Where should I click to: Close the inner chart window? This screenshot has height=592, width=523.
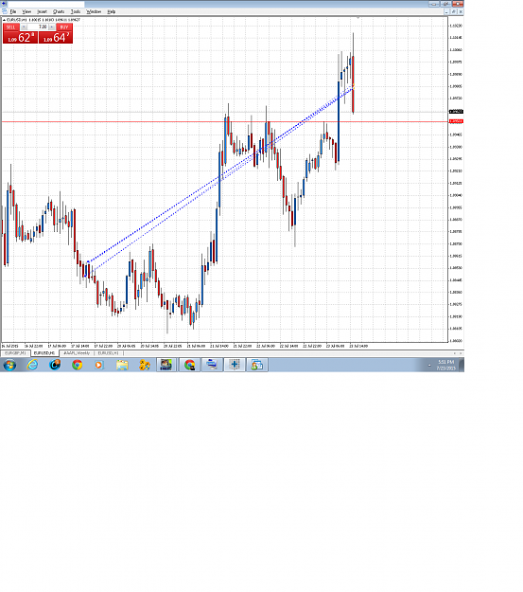(461, 11)
